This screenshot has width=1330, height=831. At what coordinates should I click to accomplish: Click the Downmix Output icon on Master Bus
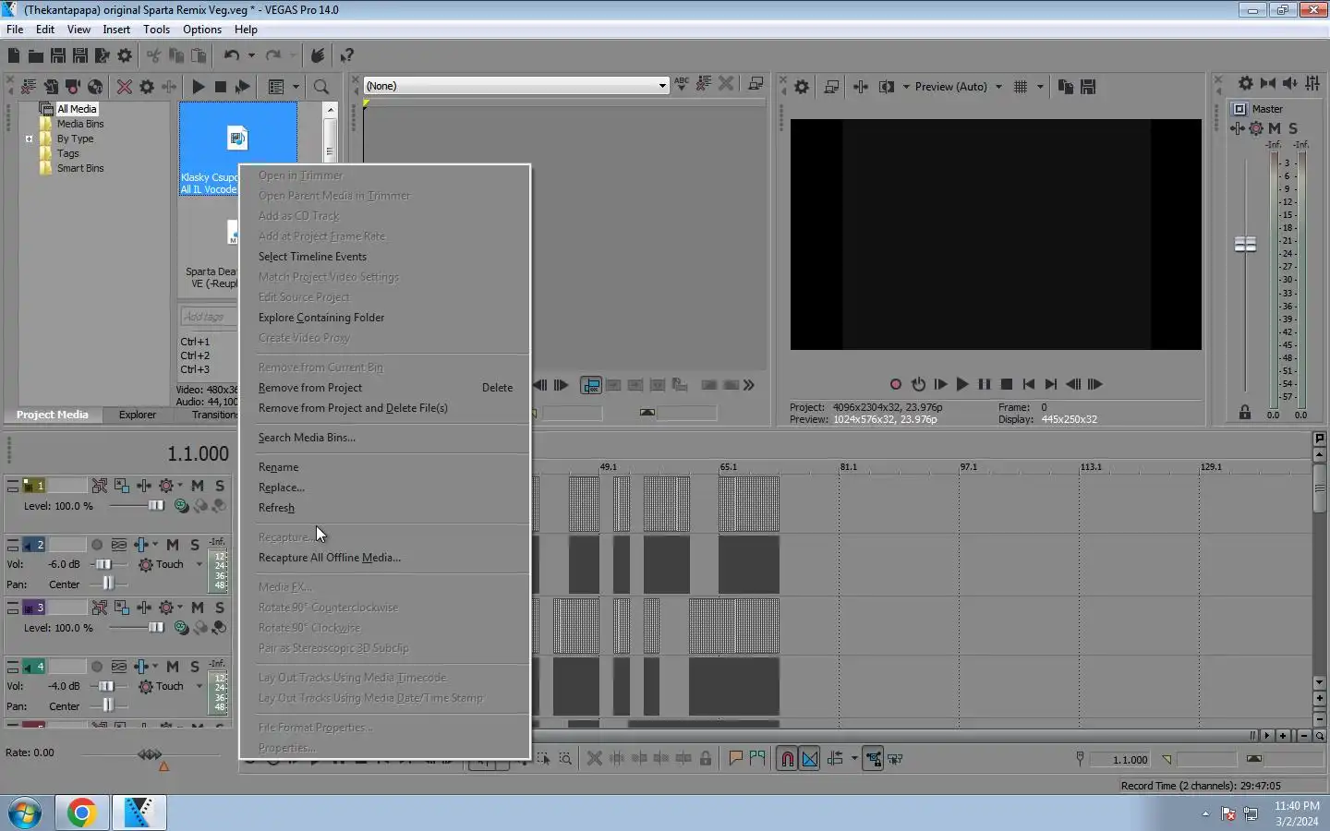1268,83
